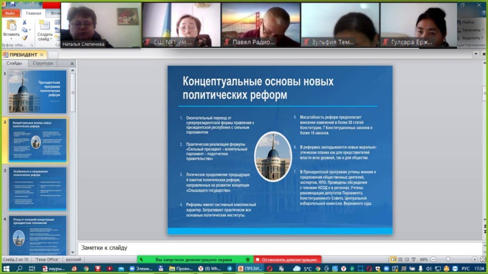Switch to the Структура tab

tap(43, 63)
